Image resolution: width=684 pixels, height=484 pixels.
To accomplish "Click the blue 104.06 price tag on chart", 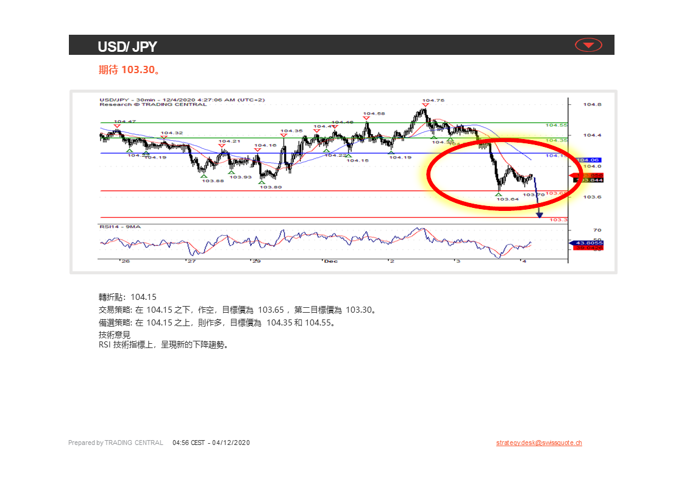I will [x=588, y=160].
